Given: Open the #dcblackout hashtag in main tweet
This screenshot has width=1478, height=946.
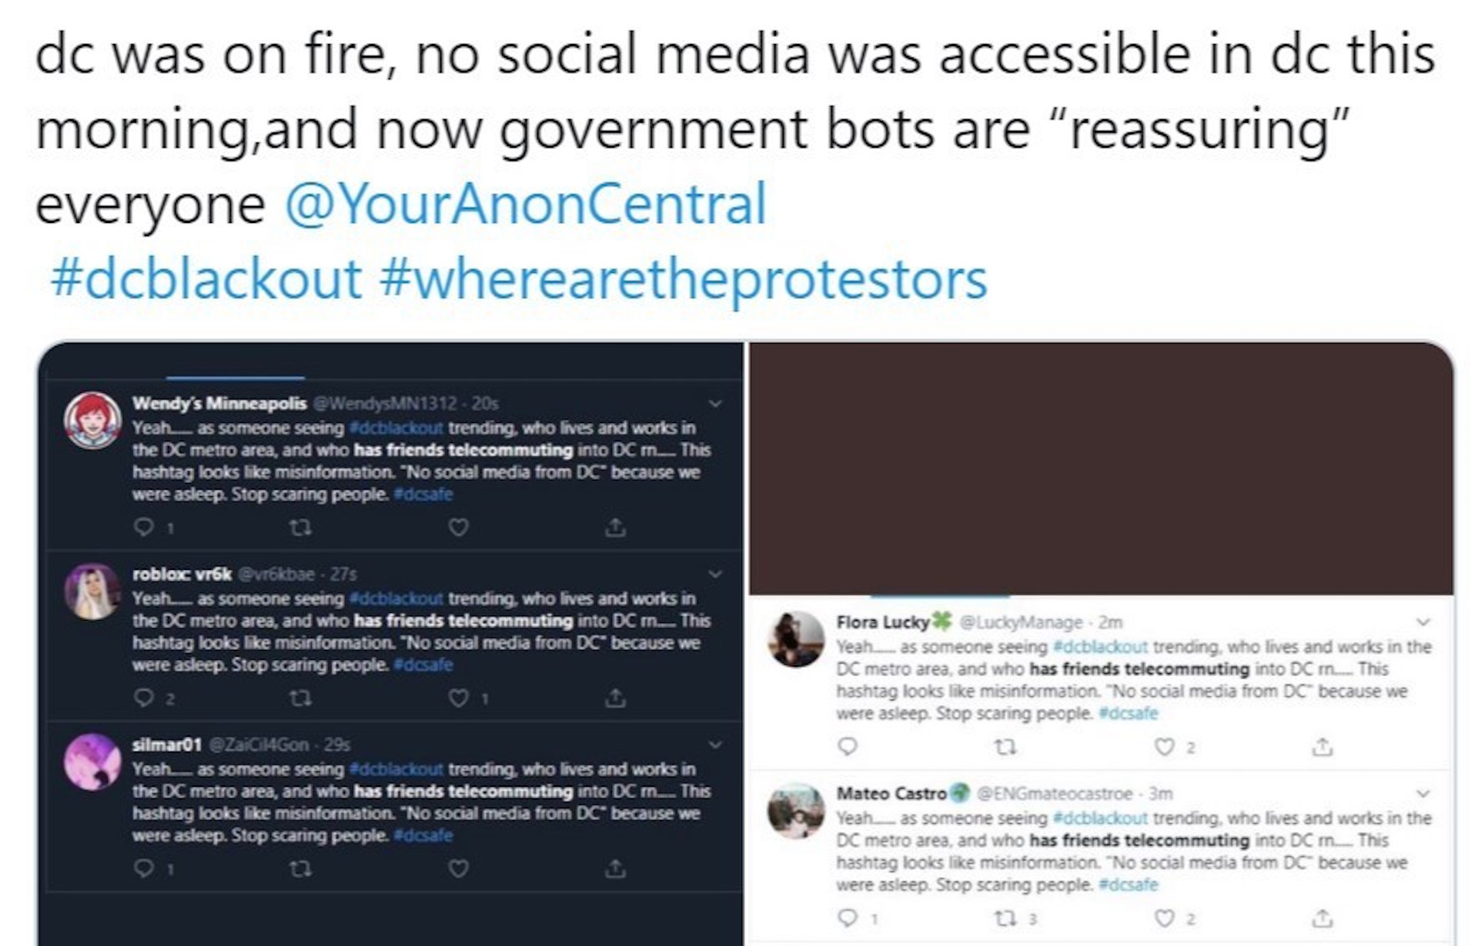Looking at the screenshot, I should 206,278.
